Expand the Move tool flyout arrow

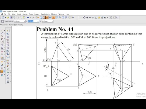(x=4, y=71)
